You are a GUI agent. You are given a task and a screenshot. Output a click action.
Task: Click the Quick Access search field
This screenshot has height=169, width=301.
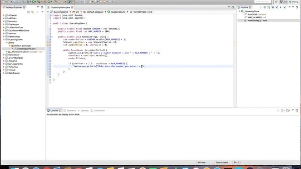(x=262, y=1)
